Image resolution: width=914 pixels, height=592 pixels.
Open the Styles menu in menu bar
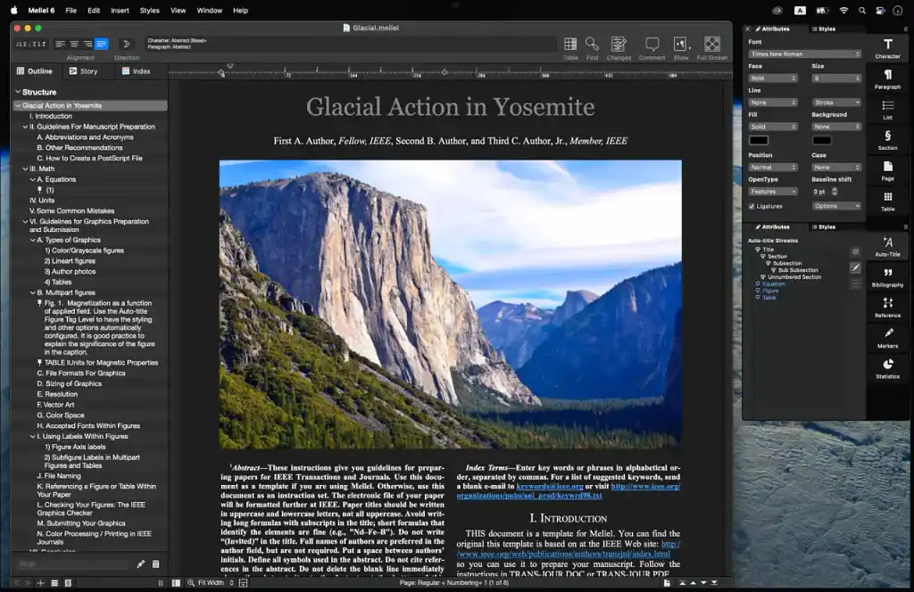149,10
